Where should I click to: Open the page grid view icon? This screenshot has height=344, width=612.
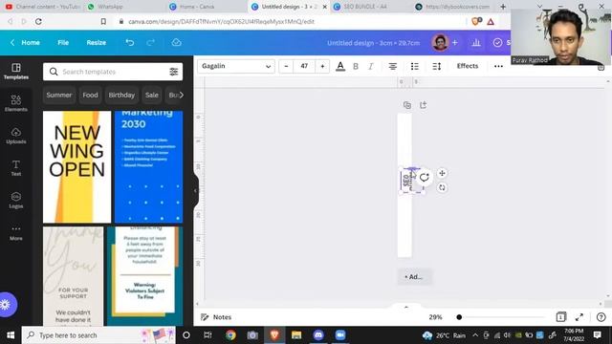click(x=561, y=317)
